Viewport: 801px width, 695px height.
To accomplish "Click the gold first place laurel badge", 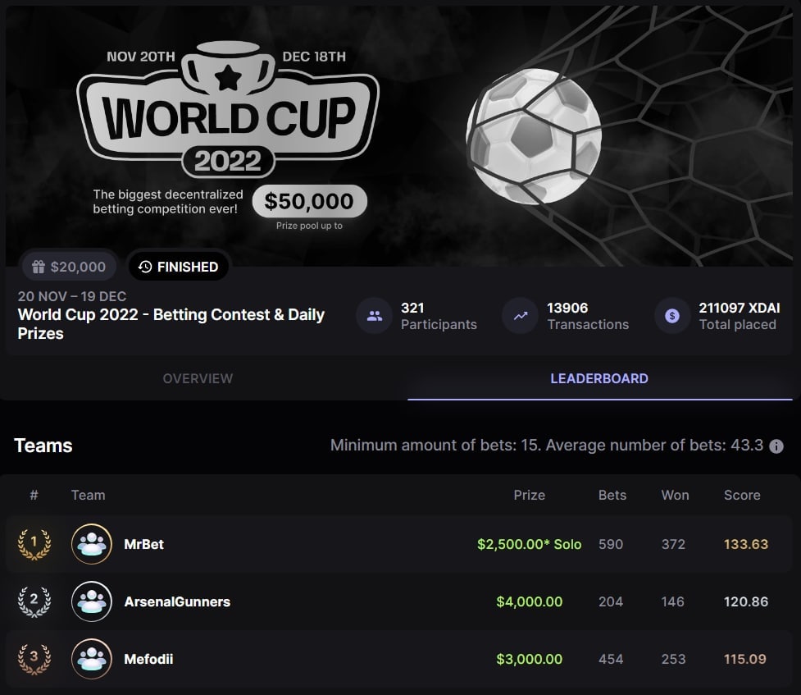I will [34, 544].
